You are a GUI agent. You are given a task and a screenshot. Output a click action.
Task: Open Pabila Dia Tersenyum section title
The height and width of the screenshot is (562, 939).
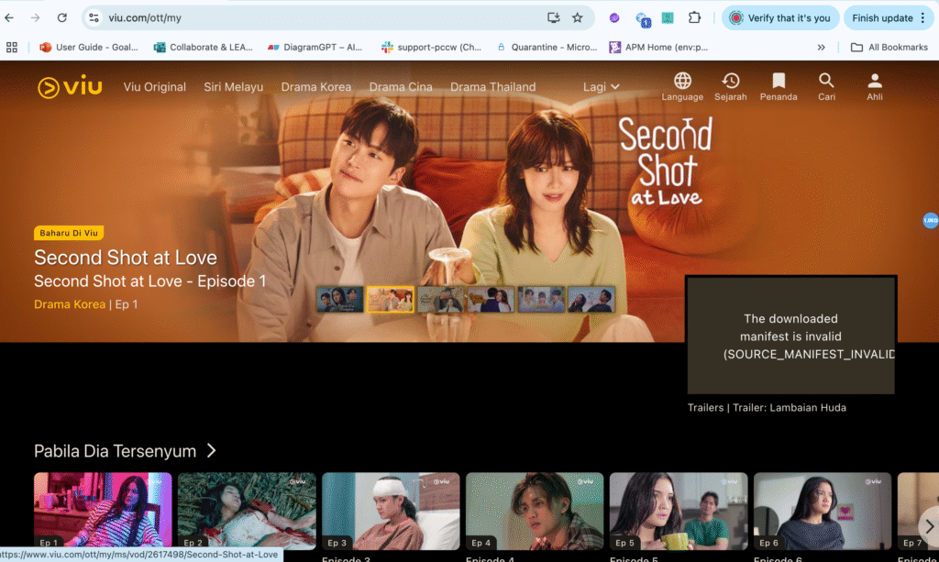[x=115, y=451]
